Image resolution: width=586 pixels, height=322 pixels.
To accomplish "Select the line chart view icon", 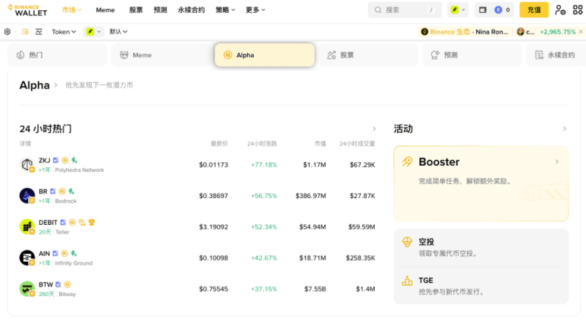I will coord(39,32).
